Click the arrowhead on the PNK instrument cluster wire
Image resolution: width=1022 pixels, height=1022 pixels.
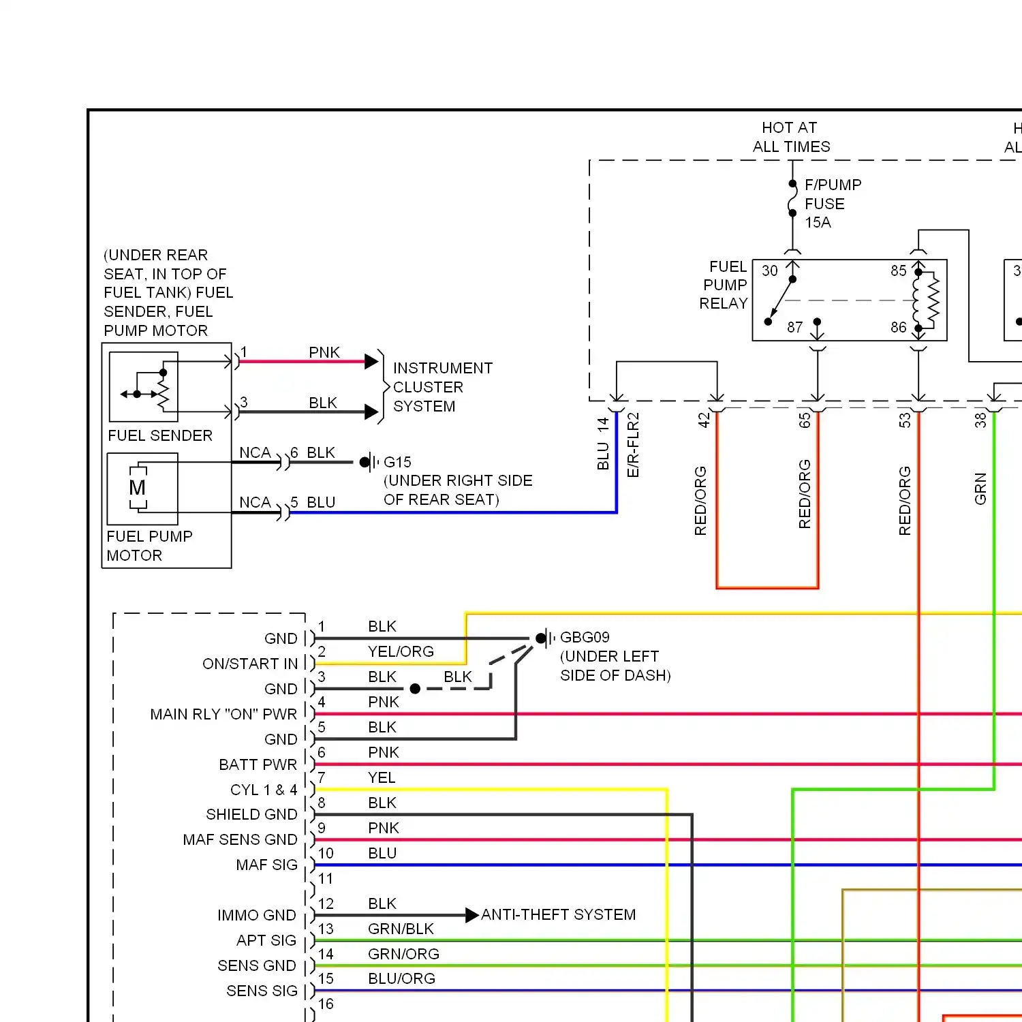[x=371, y=361]
